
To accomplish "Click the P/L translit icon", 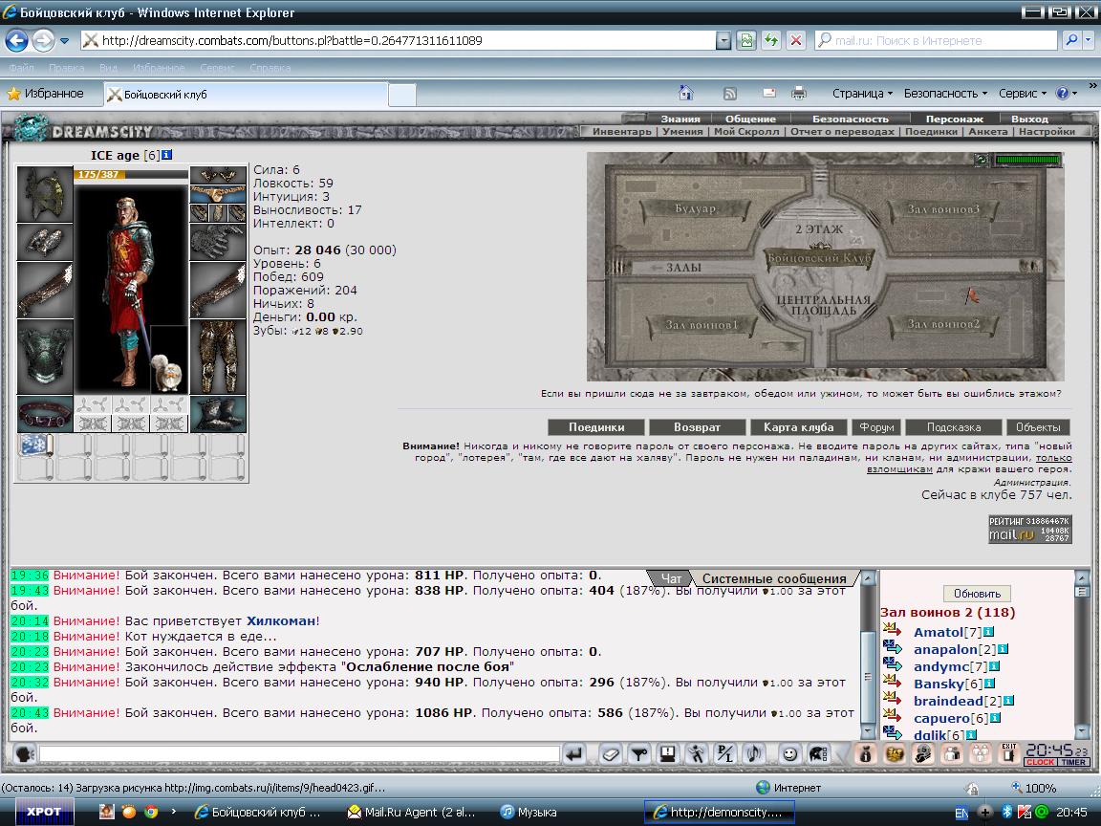I will (723, 754).
